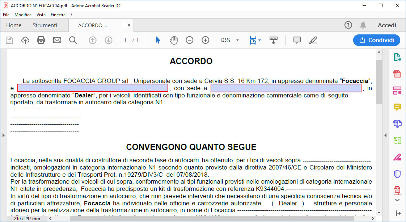
Task: Open Edit PDF layout tool in sidebar
Action: 397,91
